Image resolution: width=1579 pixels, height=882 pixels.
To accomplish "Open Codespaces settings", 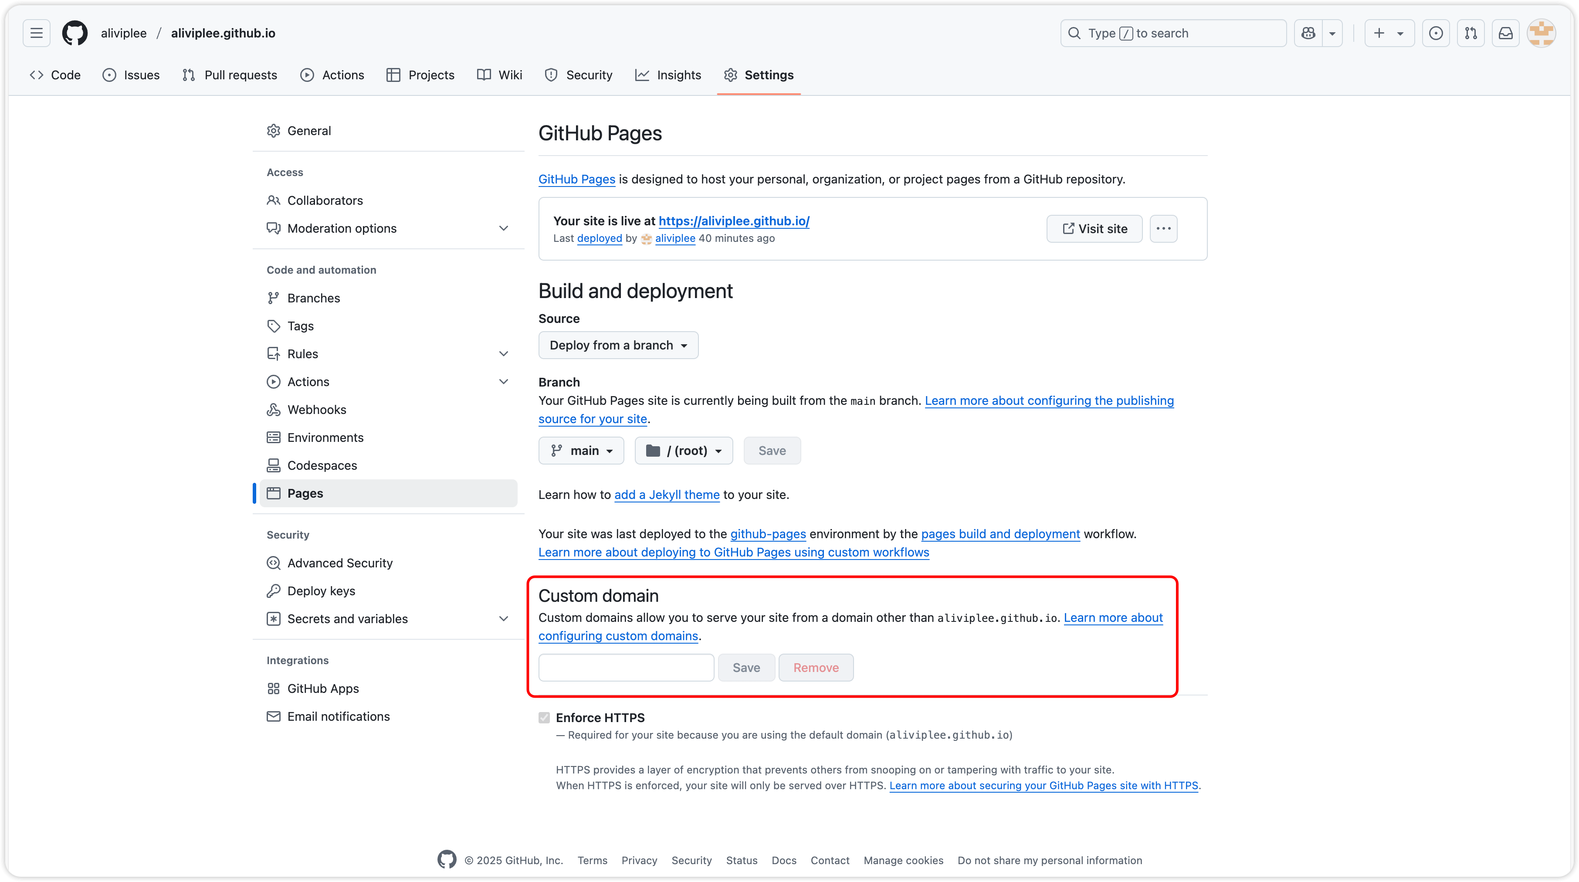I will [388, 465].
